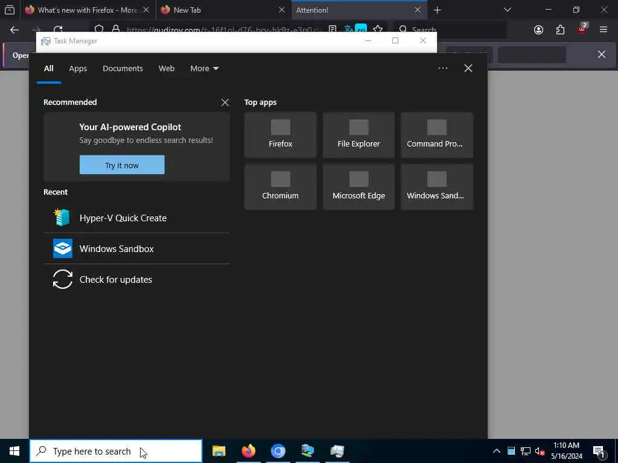
Task: Open Firefox View icon
Action: pyautogui.click(x=10, y=10)
